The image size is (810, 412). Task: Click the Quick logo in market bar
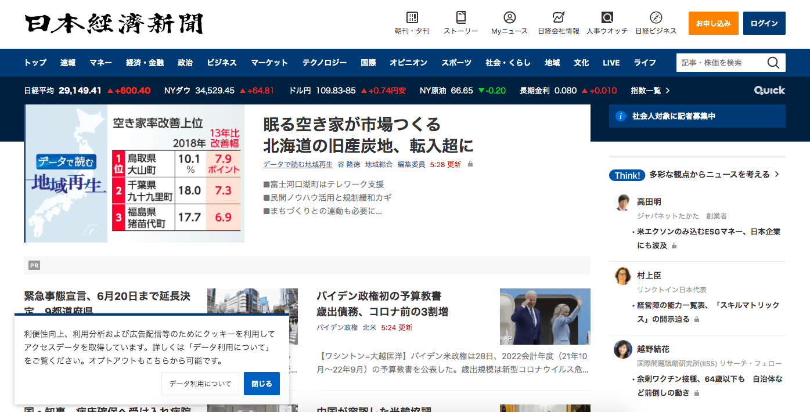pyautogui.click(x=769, y=90)
